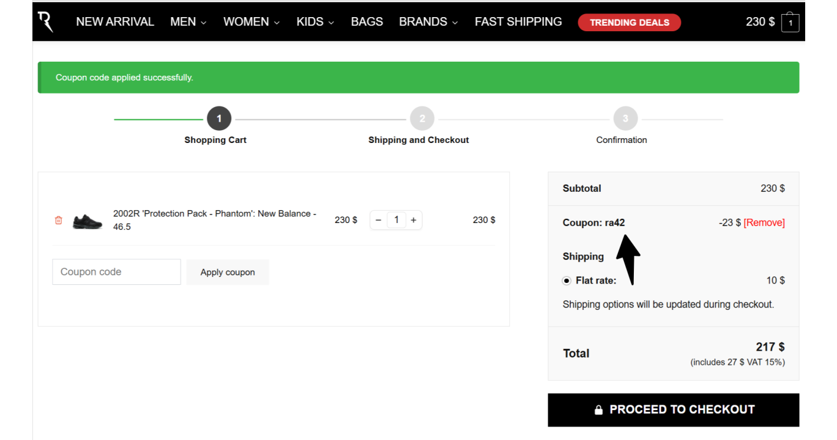Open the cart bag icon

pos(790,23)
